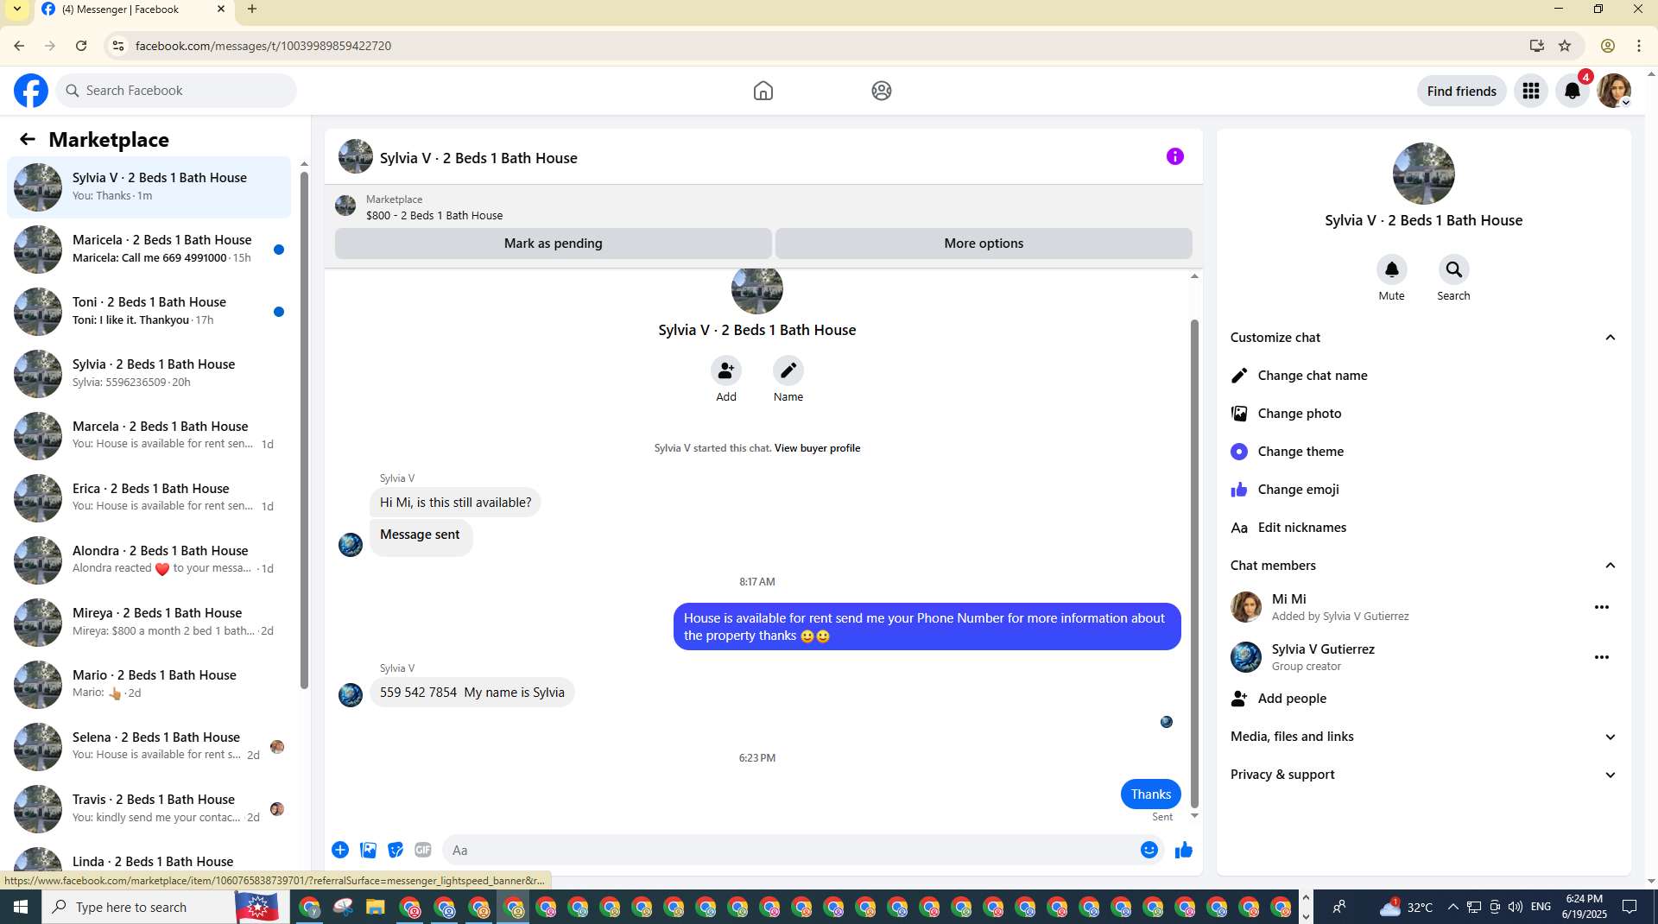Mute this conversation
The width and height of the screenshot is (1658, 924).
pos(1392,269)
